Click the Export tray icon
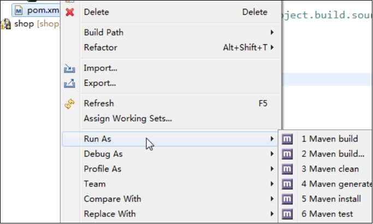Image resolution: width=373 pixels, height=224 pixels. 69,83
